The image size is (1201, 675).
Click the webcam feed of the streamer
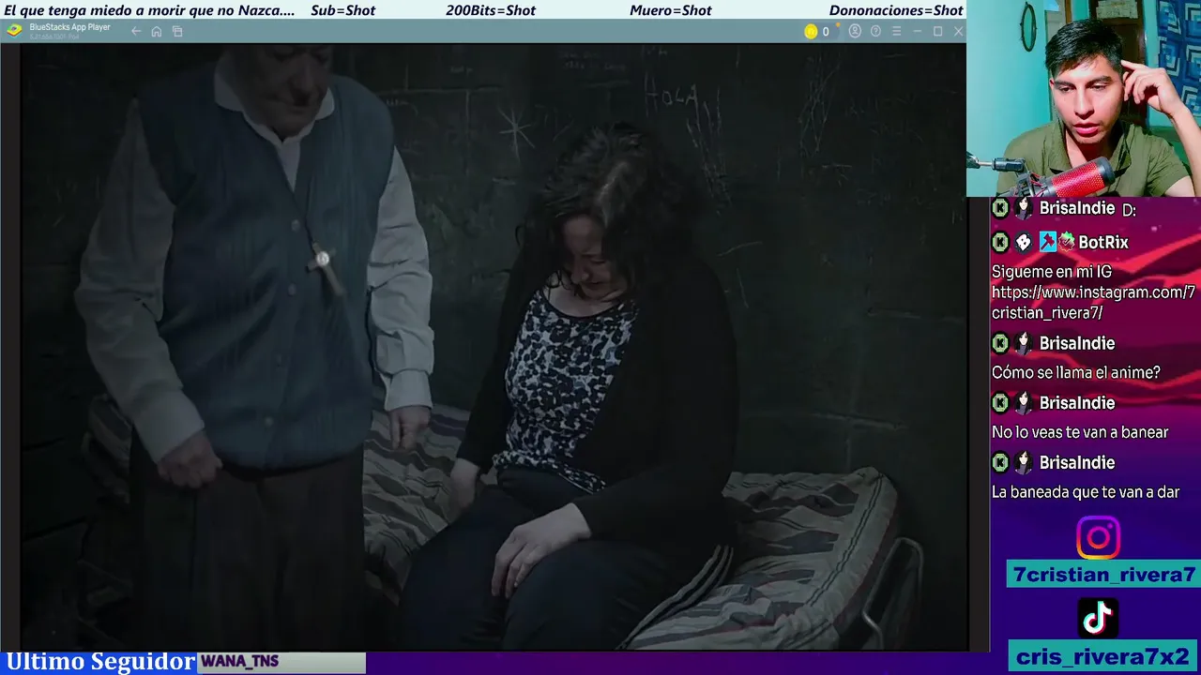tap(1084, 98)
